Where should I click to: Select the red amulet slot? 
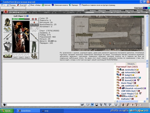tap(34, 22)
